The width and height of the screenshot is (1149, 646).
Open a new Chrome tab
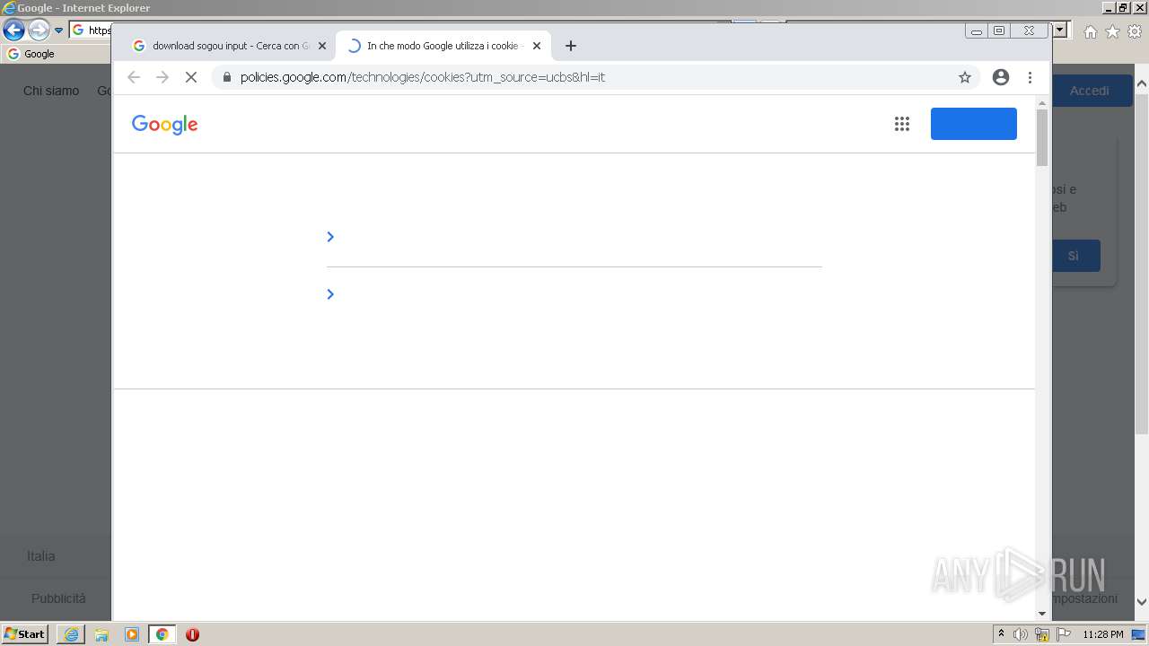click(x=571, y=46)
